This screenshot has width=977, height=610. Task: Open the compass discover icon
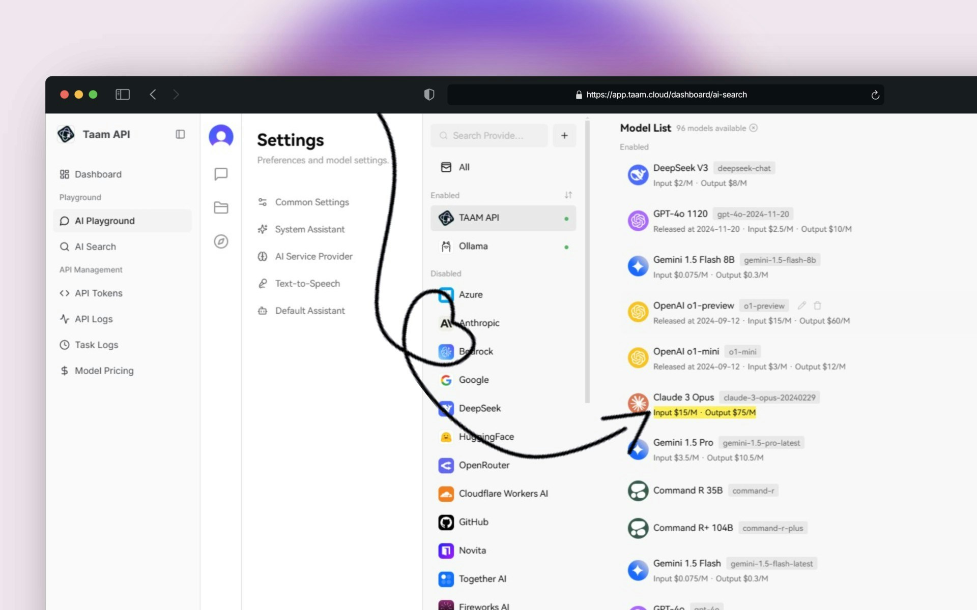point(221,241)
